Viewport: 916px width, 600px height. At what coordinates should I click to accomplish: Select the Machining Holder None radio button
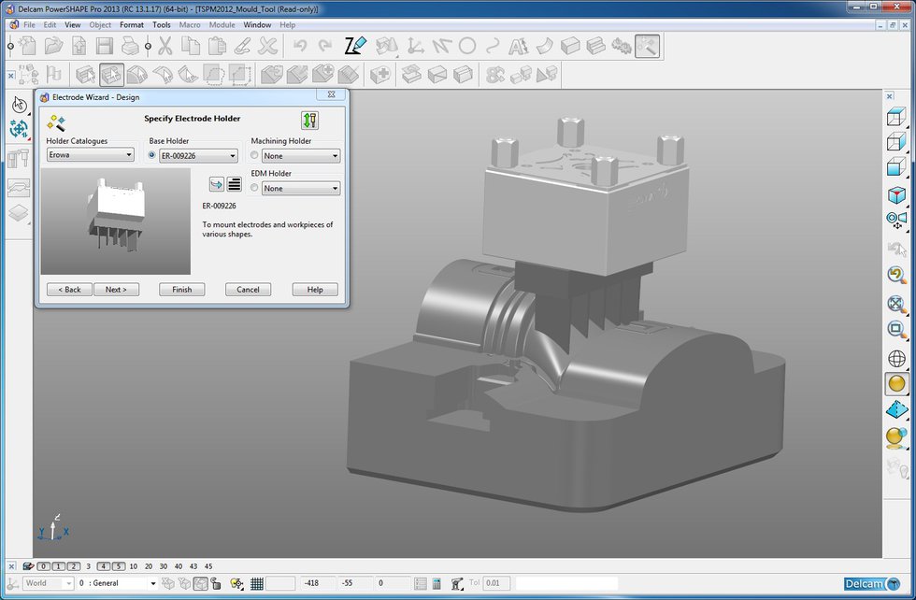(x=253, y=154)
